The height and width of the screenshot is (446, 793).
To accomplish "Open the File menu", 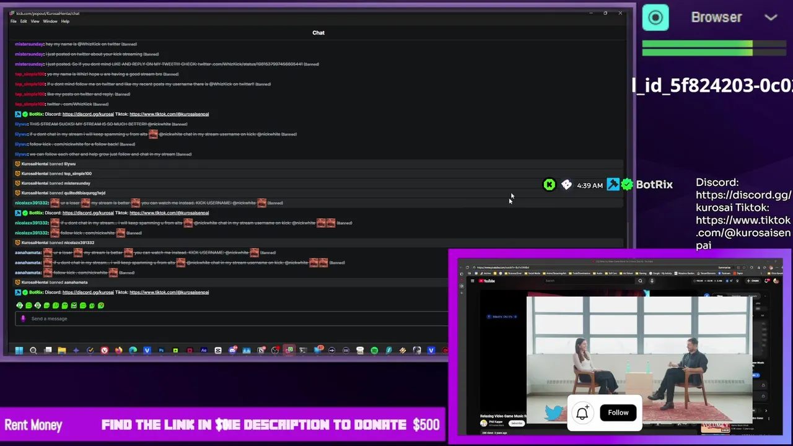I will click(13, 21).
